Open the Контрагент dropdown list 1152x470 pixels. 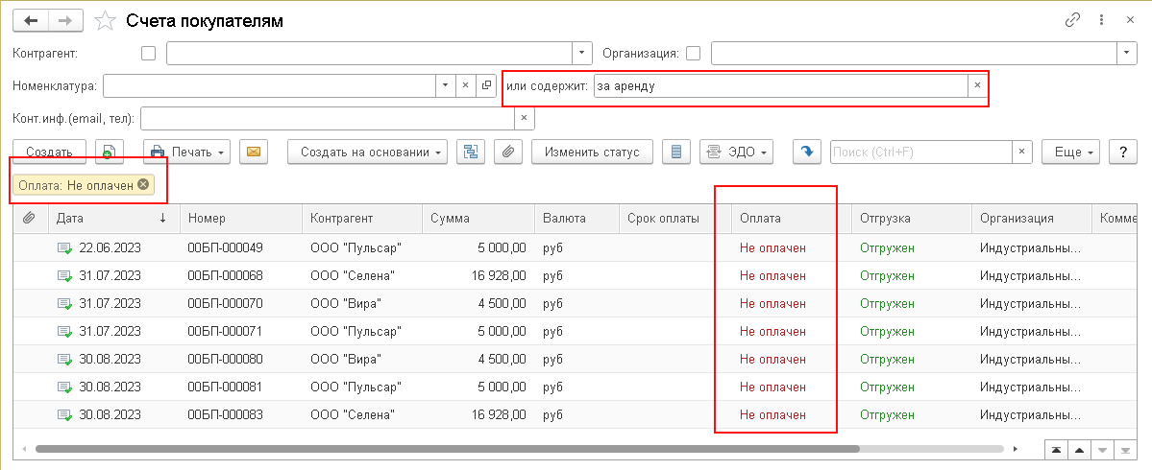(x=582, y=53)
